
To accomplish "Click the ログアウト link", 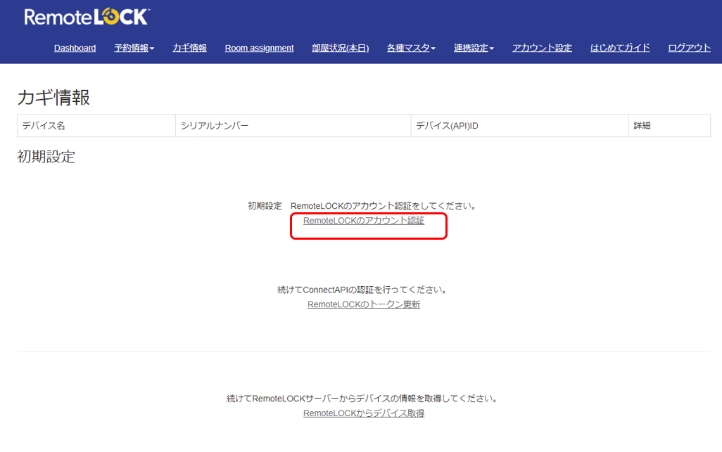I will point(690,48).
